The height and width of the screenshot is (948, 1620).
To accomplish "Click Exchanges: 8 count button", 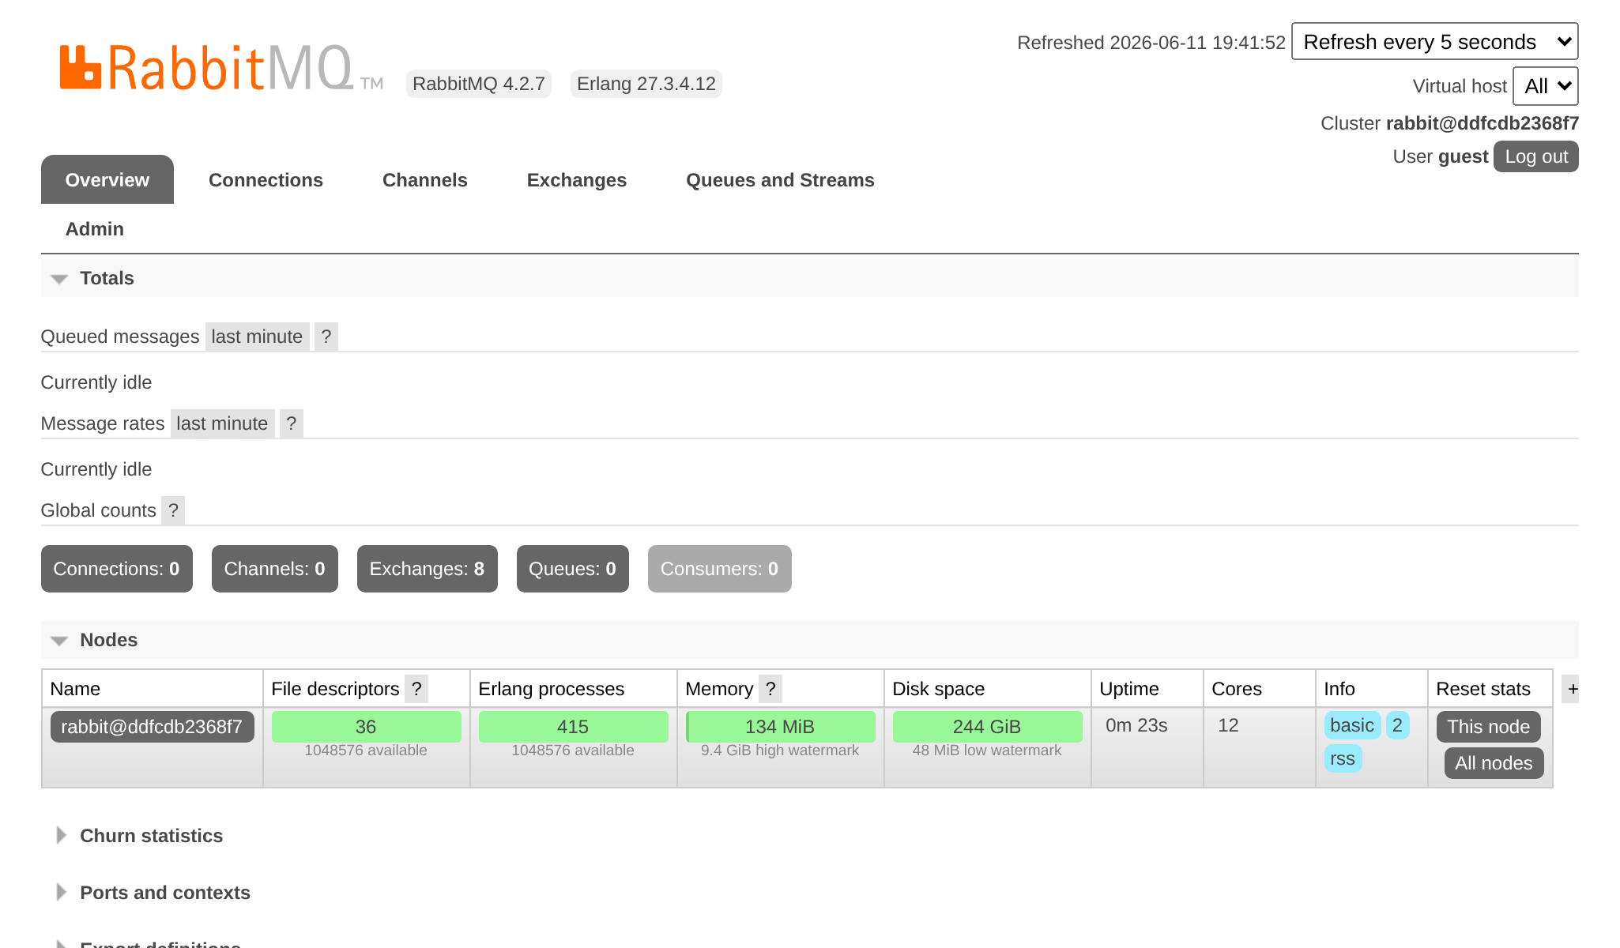I will click(428, 569).
